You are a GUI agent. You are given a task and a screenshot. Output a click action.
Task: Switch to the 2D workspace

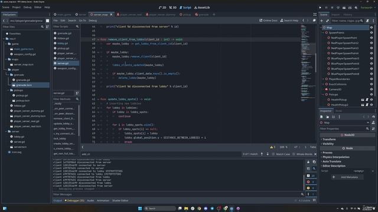point(162,8)
